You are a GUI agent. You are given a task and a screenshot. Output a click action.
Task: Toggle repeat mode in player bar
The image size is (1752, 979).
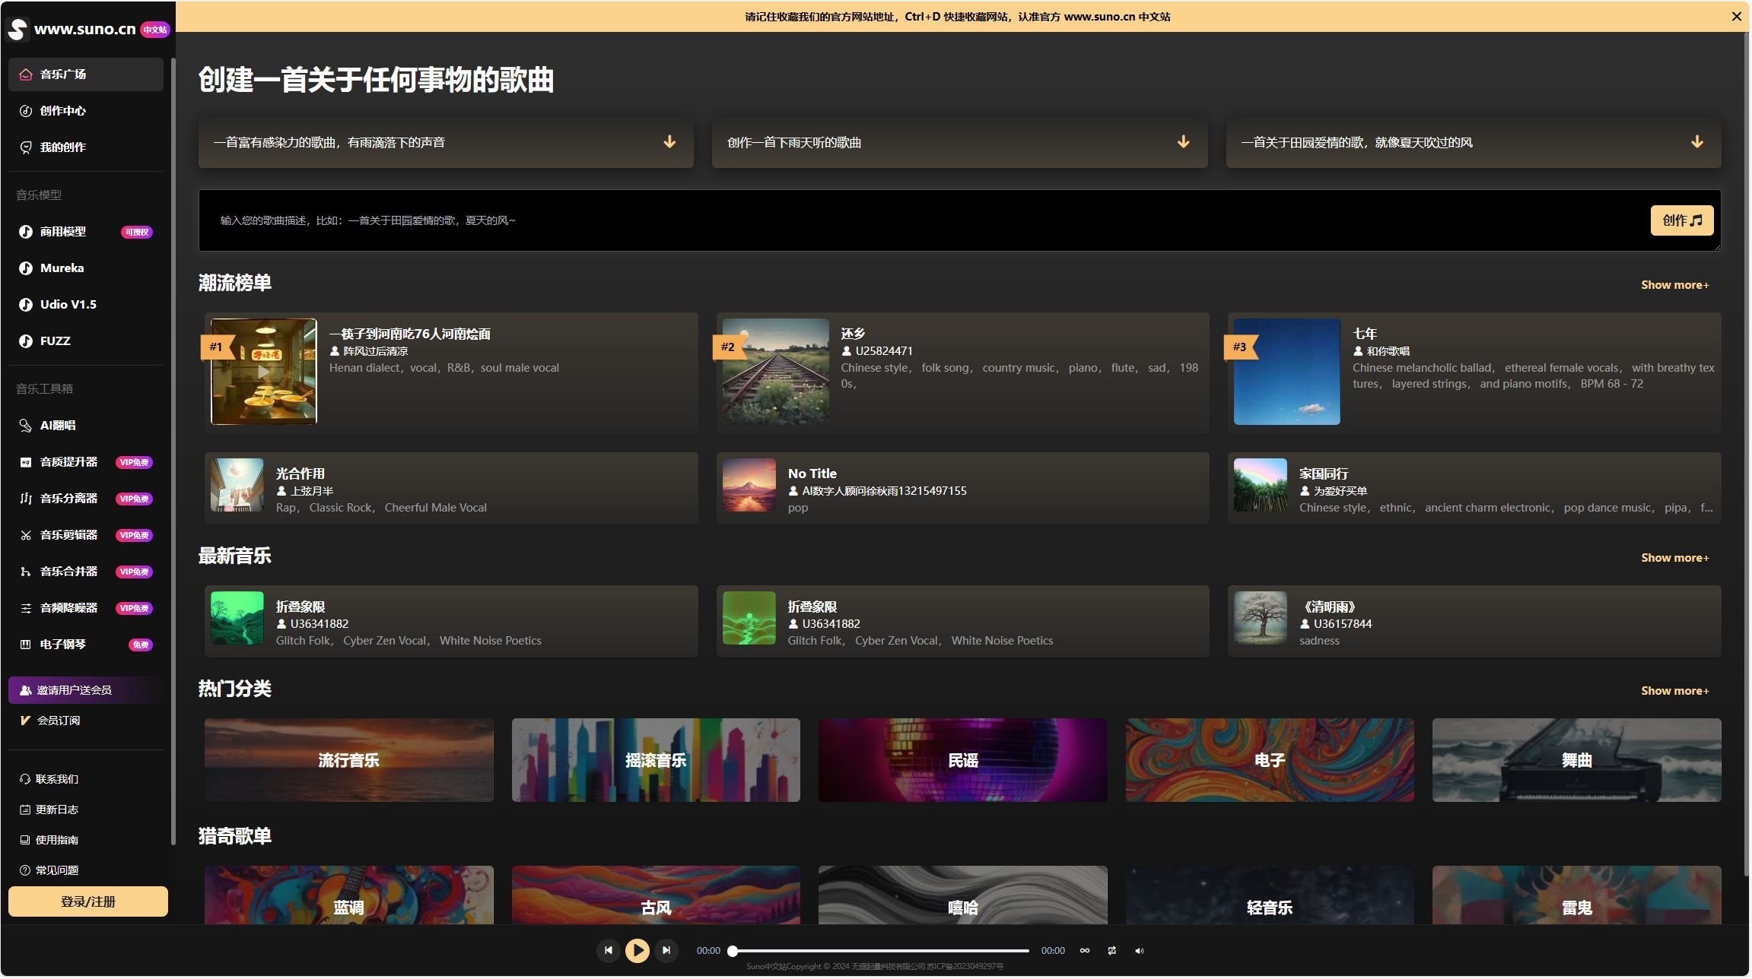[1111, 951]
